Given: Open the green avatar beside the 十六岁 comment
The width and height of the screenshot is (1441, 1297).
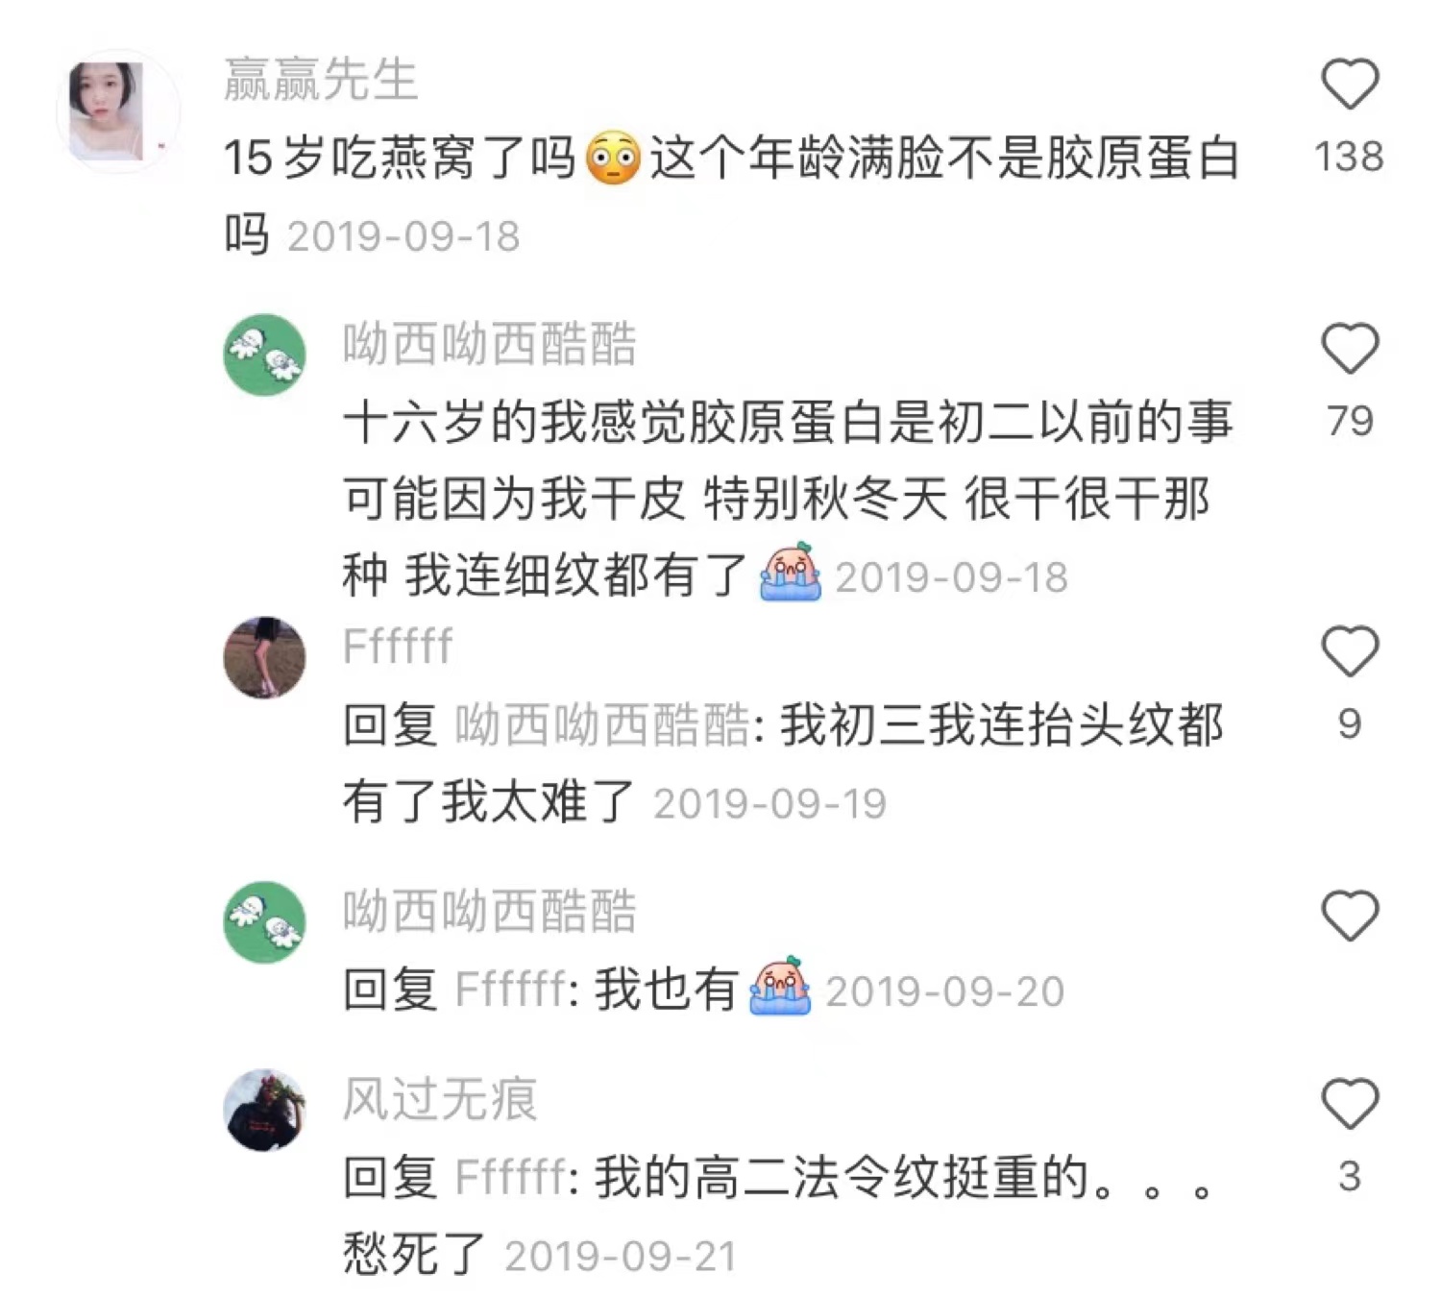Looking at the screenshot, I should pyautogui.click(x=264, y=355).
